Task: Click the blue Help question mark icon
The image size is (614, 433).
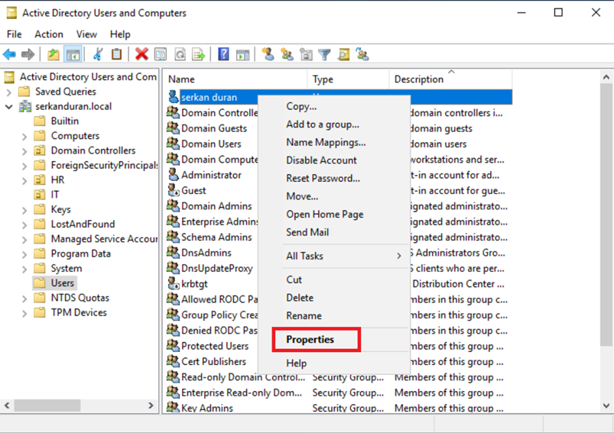Action: pyautogui.click(x=223, y=54)
